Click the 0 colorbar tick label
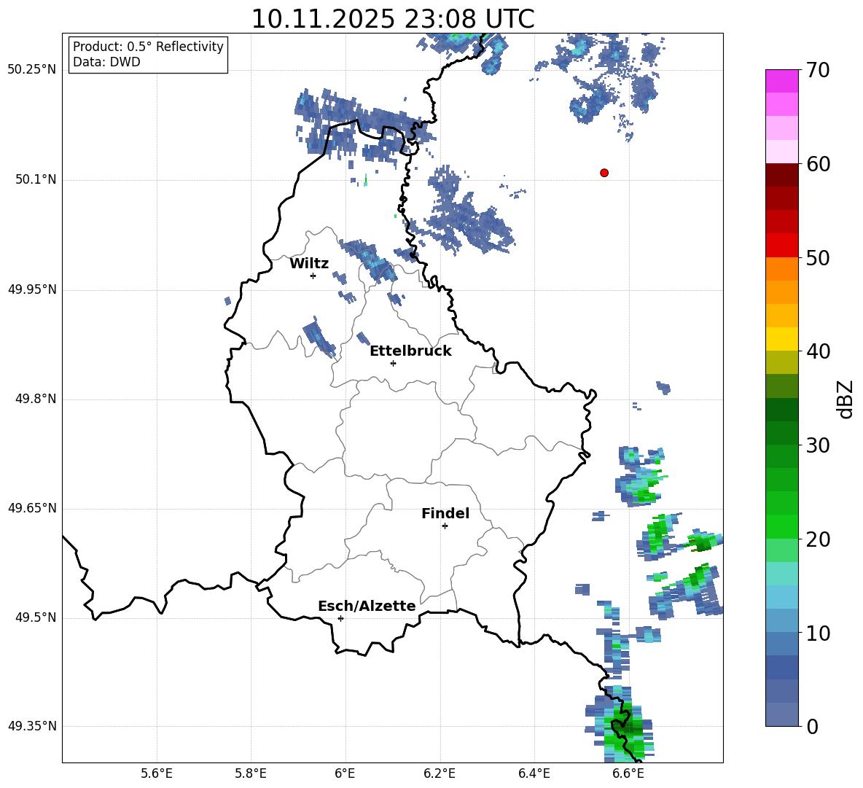The image size is (863, 788). pyautogui.click(x=812, y=727)
